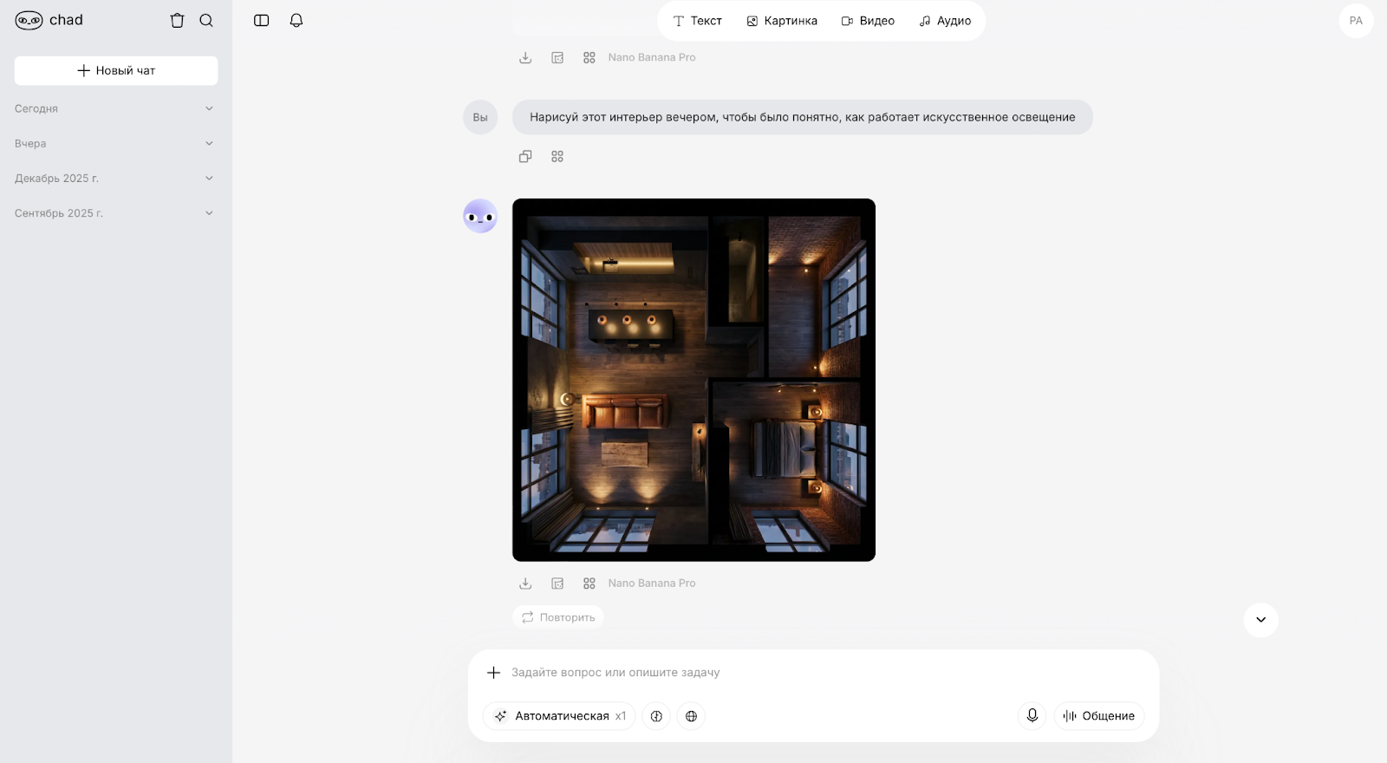Click the plus attachment icon in input
This screenshot has width=1387, height=763.
pos(493,673)
